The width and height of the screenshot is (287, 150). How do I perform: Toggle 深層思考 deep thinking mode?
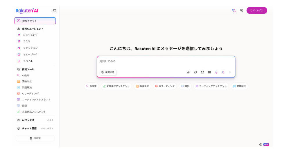[108, 72]
